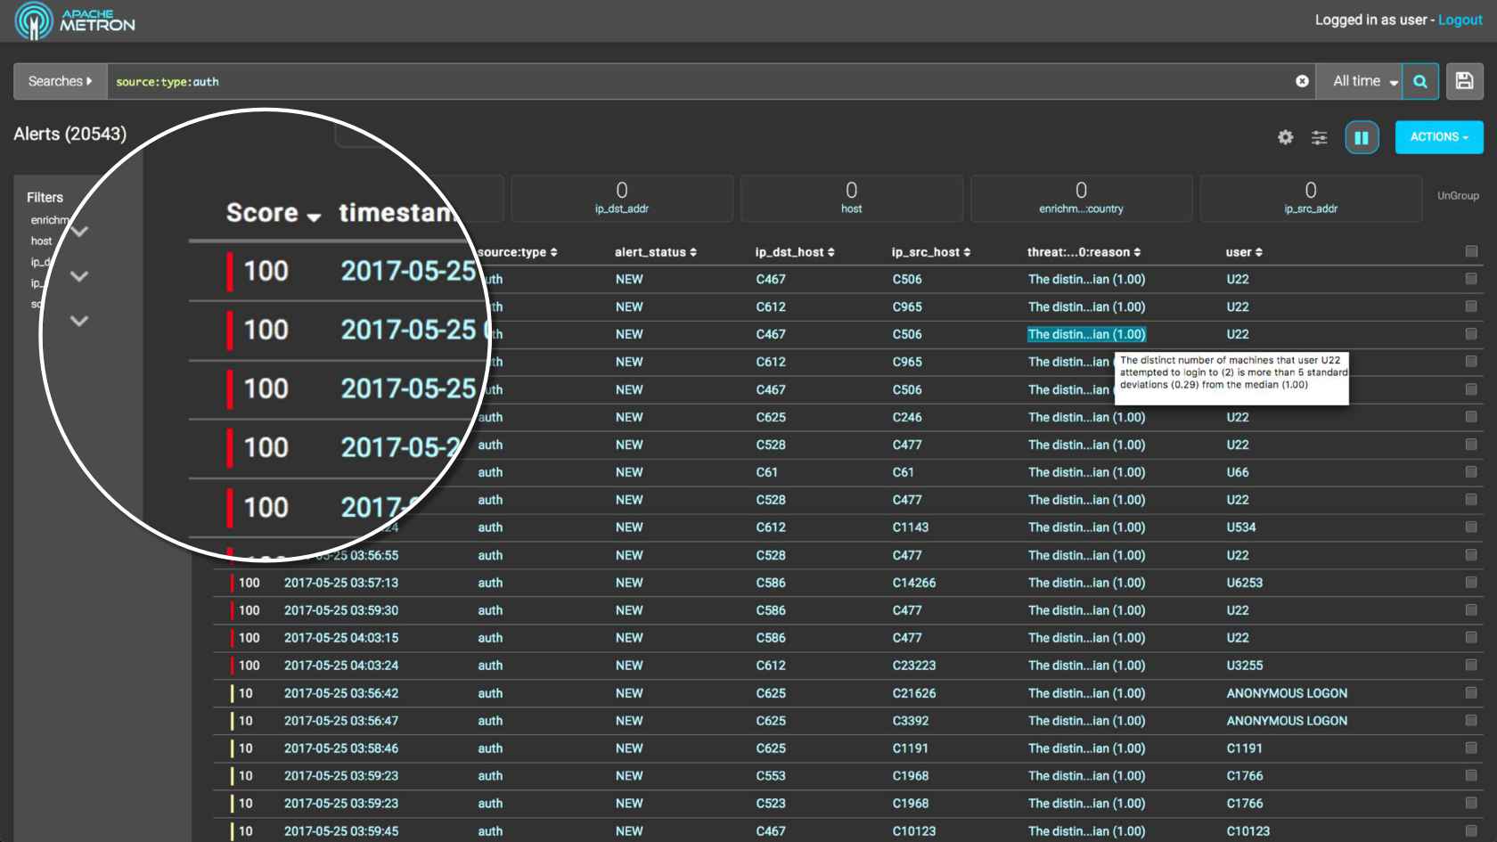Check the alert row for user U66
Image resolution: width=1497 pixels, height=842 pixels.
[x=1471, y=472]
